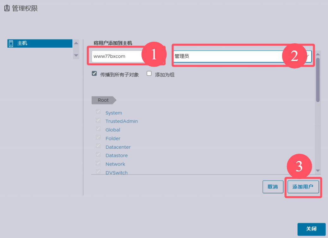Screen dimensions: 328x238
Task: Click the privileges scrollbar down arrow
Action: (318, 170)
